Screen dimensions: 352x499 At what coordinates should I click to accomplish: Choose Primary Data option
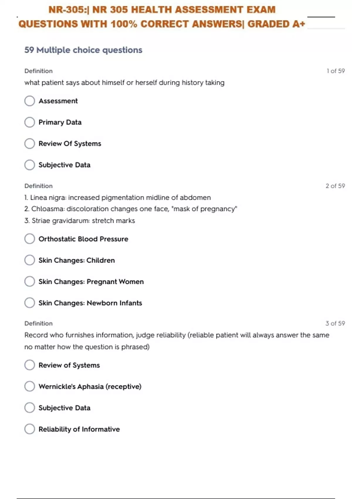(x=30, y=122)
